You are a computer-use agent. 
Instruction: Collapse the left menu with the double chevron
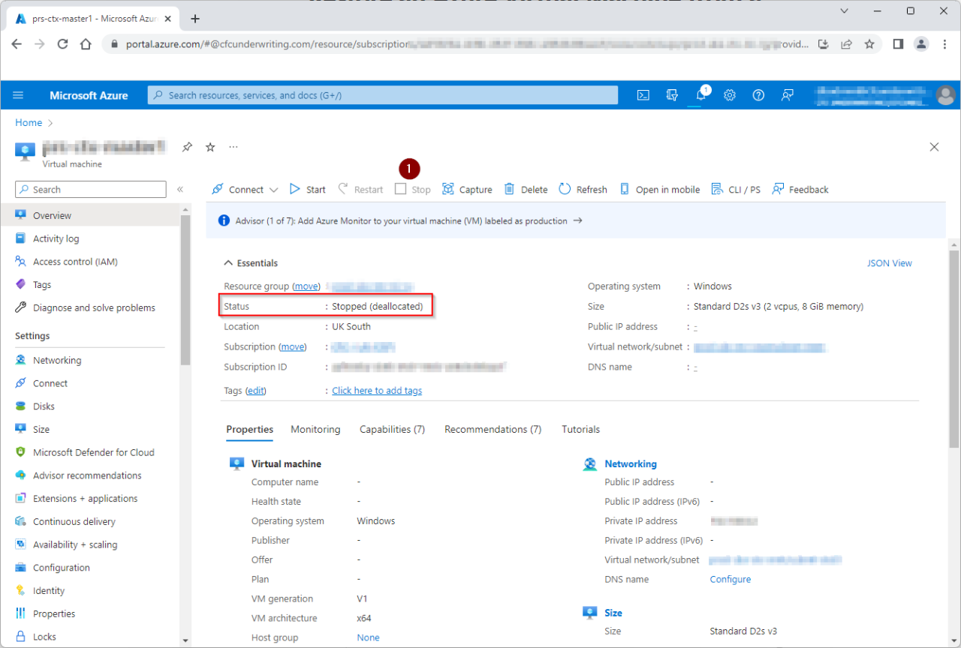point(179,189)
